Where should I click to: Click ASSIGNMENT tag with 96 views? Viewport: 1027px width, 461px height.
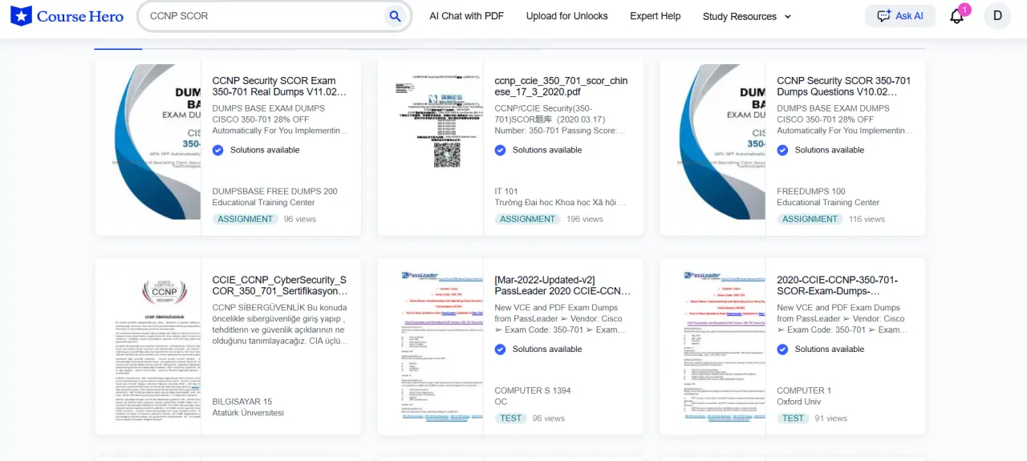tap(246, 219)
